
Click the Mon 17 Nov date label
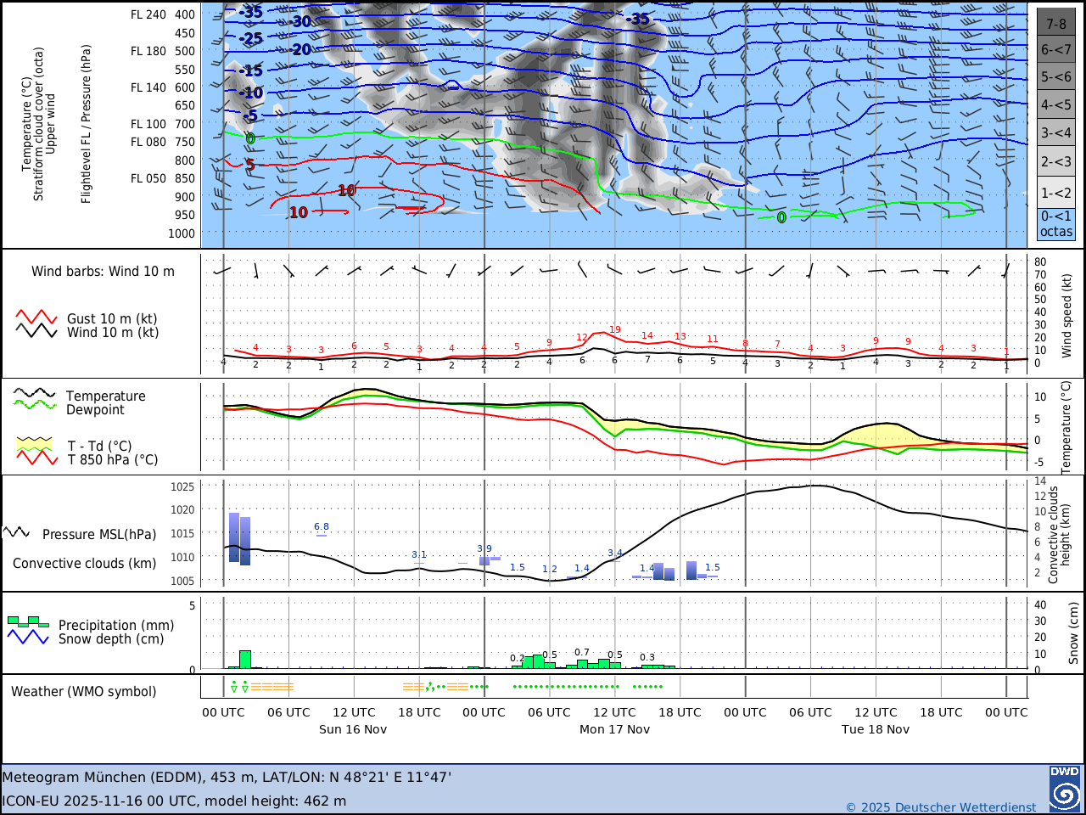pos(614,729)
